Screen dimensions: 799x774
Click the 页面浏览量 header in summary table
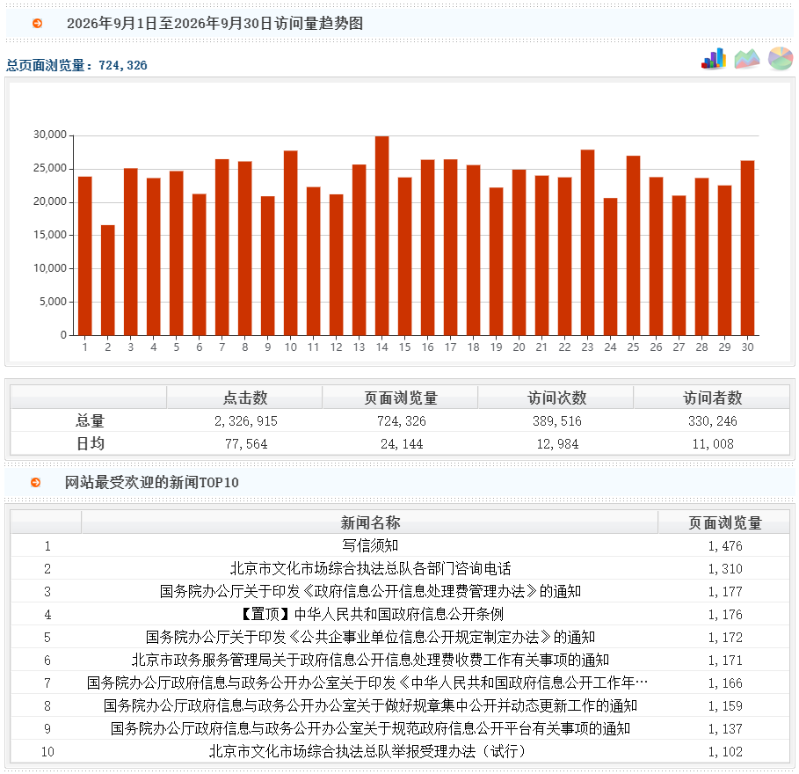click(x=401, y=398)
